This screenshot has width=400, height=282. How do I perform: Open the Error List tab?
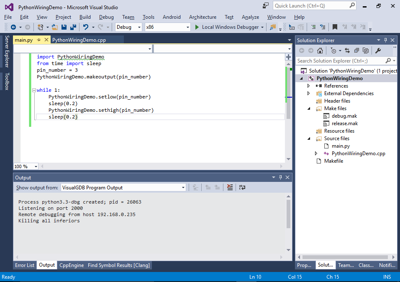pyautogui.click(x=25, y=265)
